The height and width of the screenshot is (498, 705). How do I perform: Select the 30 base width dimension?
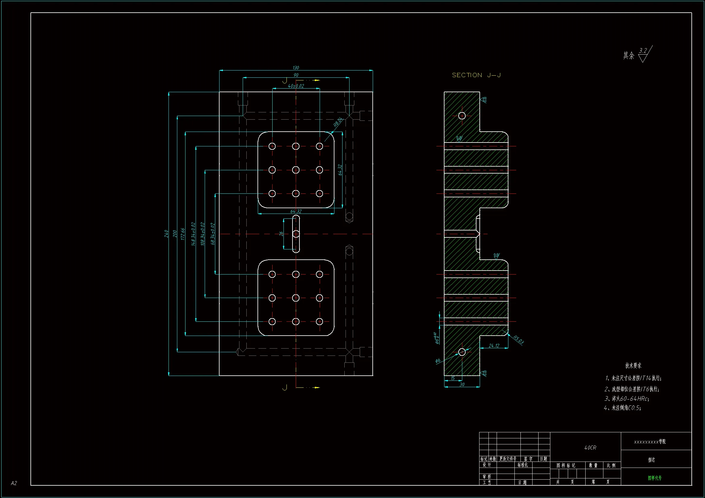click(x=462, y=384)
